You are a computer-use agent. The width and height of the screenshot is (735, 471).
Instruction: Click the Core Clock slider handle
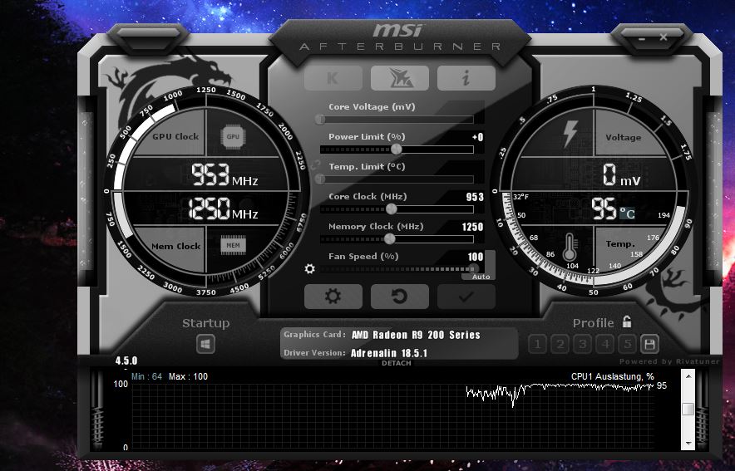point(391,209)
